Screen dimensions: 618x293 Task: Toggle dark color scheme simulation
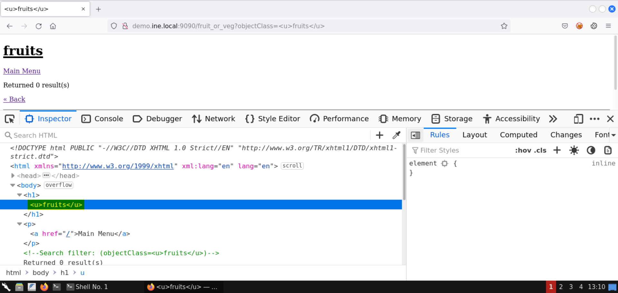click(591, 150)
